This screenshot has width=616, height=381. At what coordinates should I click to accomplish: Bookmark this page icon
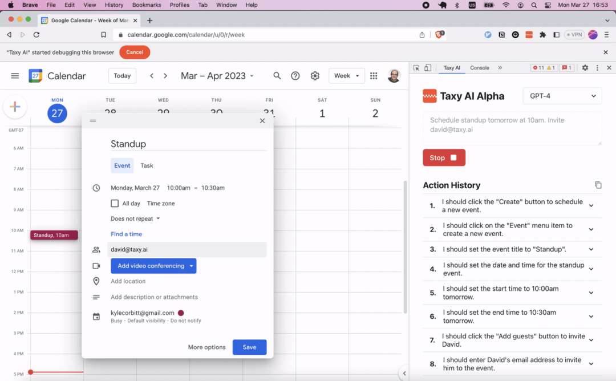click(103, 35)
